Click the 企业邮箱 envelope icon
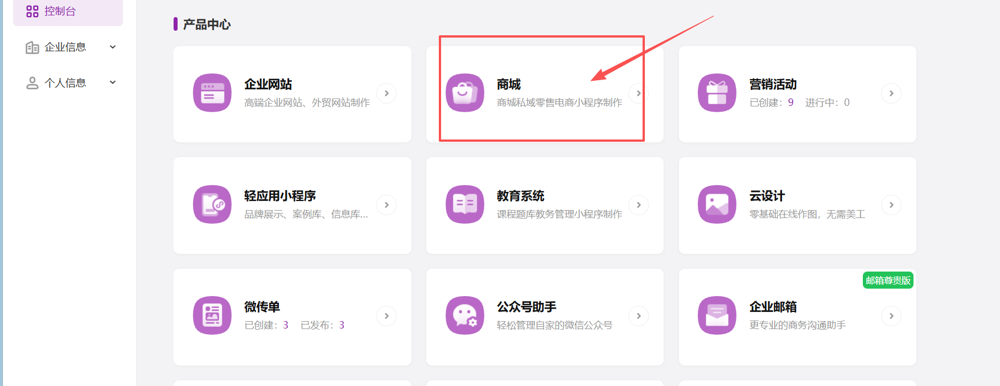 pyautogui.click(x=717, y=315)
